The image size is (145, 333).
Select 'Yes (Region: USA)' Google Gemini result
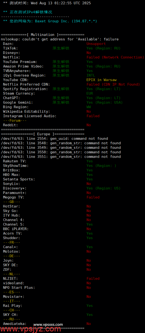104,103
